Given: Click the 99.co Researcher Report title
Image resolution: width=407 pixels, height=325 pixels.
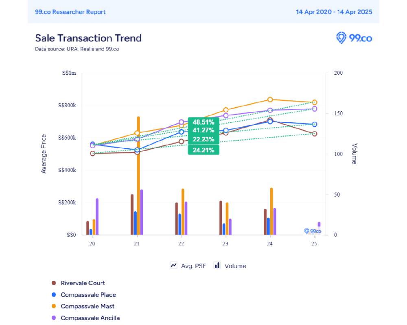Looking at the screenshot, I should tap(70, 12).
